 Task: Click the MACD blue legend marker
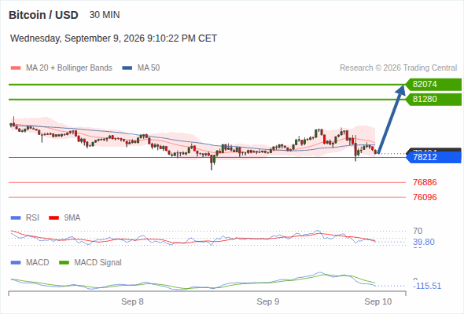pyautogui.click(x=16, y=262)
